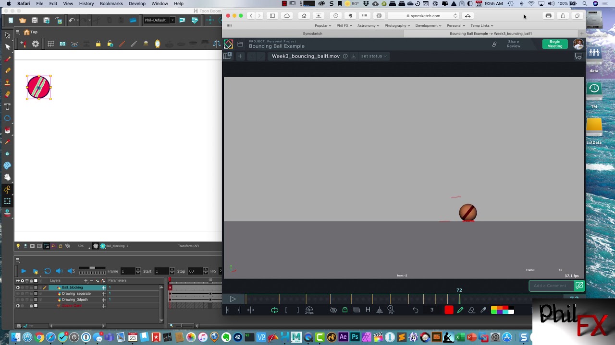Toggle the light table bulb icon
Image resolution: width=615 pixels, height=345 pixels.
point(18,246)
